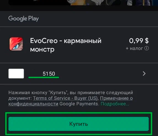The image size is (158, 136).
Task: Tap the Google Play logo
Action: pos(23,19)
